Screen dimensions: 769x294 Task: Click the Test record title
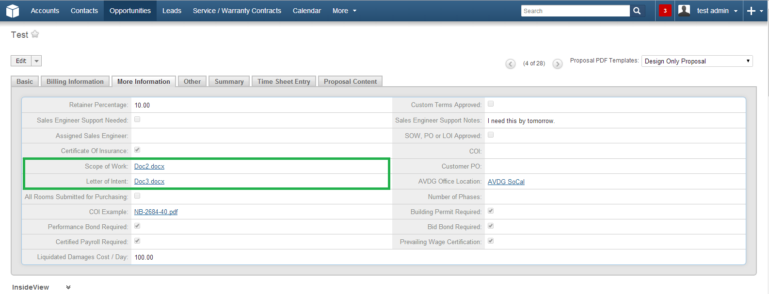click(x=19, y=35)
